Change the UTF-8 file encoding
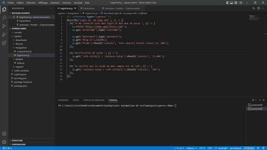Screen dimensions: 267x150 pos(202,148)
